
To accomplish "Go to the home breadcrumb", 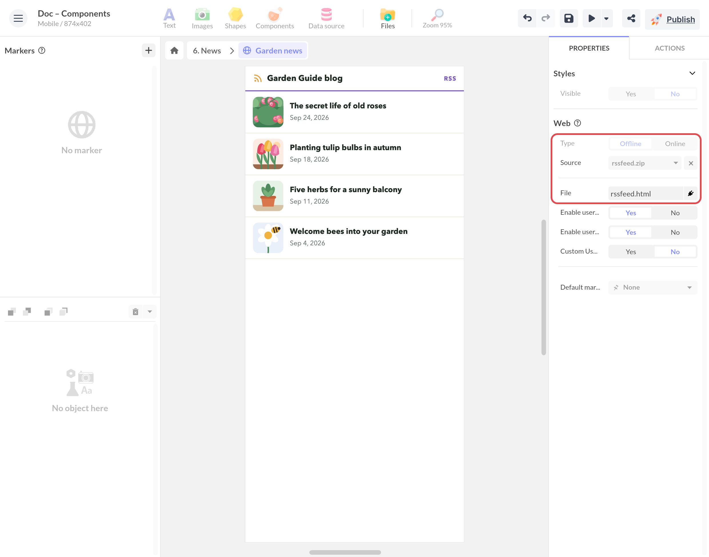I will point(174,51).
